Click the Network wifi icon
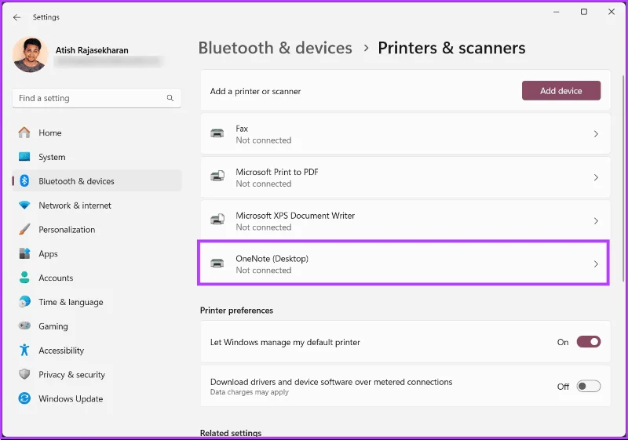The height and width of the screenshot is (440, 628). pyautogui.click(x=24, y=205)
